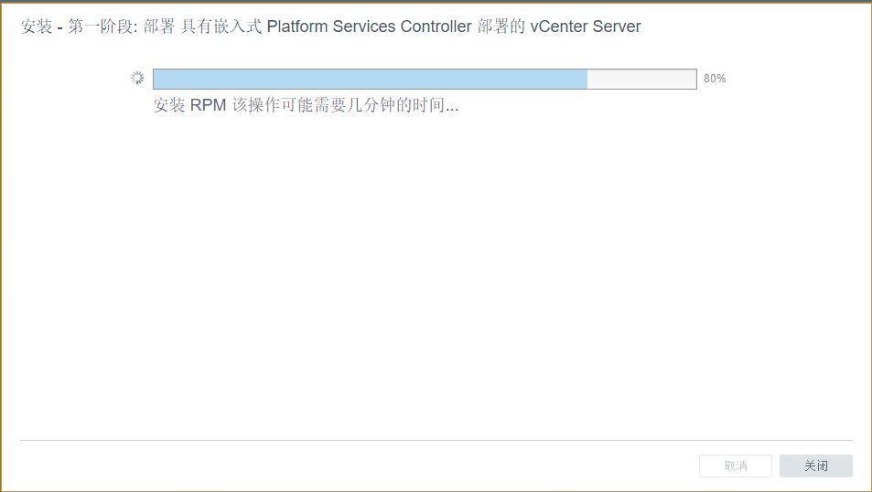Click the trailing ellipsis of the status message
This screenshot has width=872, height=492.
click(x=452, y=109)
